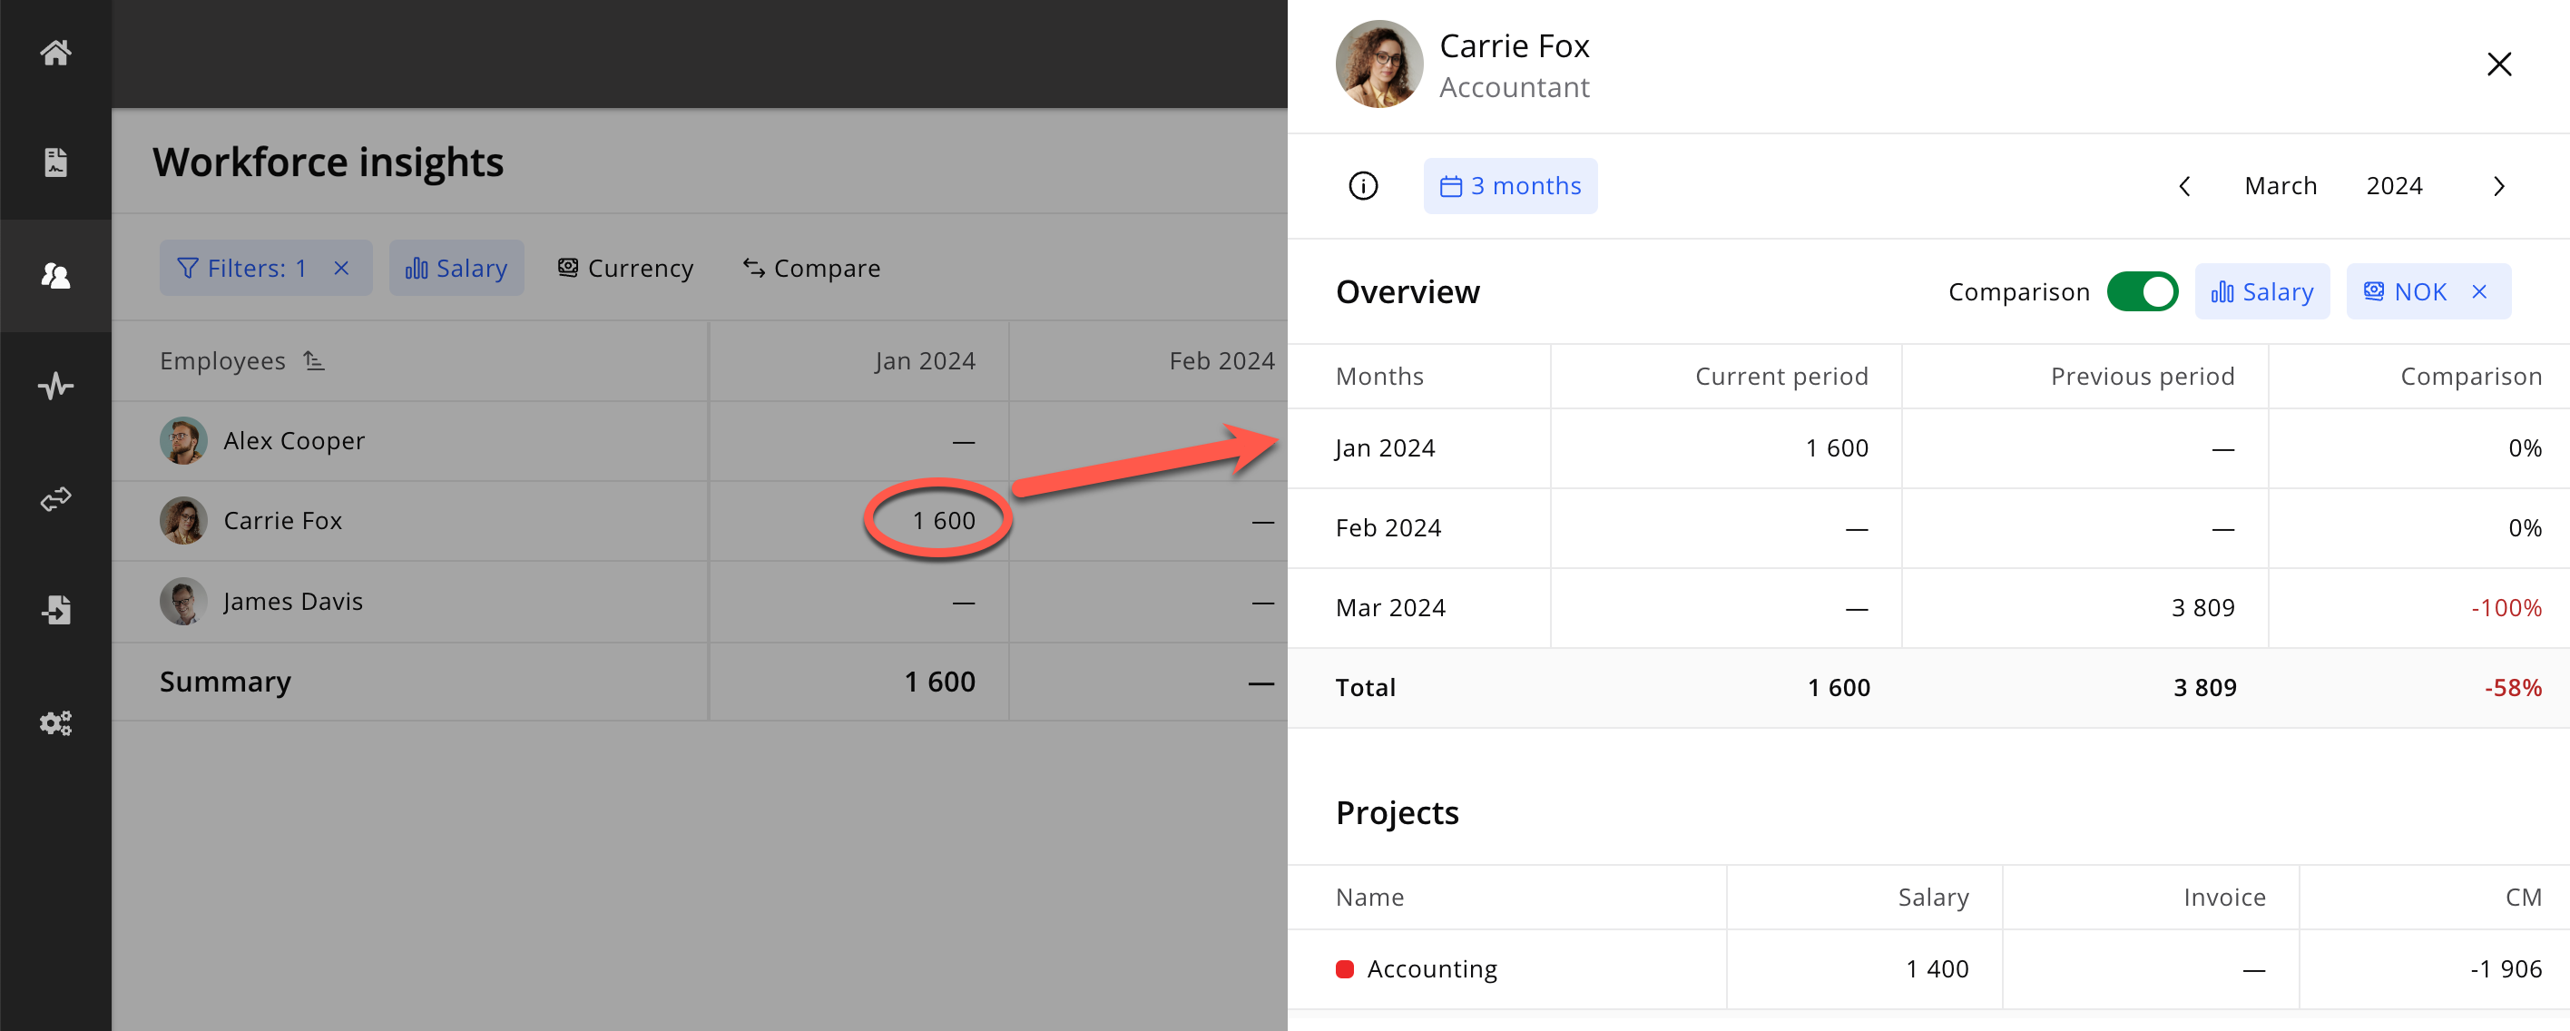Open the Salary metric selector in Overview

pyautogui.click(x=2261, y=291)
